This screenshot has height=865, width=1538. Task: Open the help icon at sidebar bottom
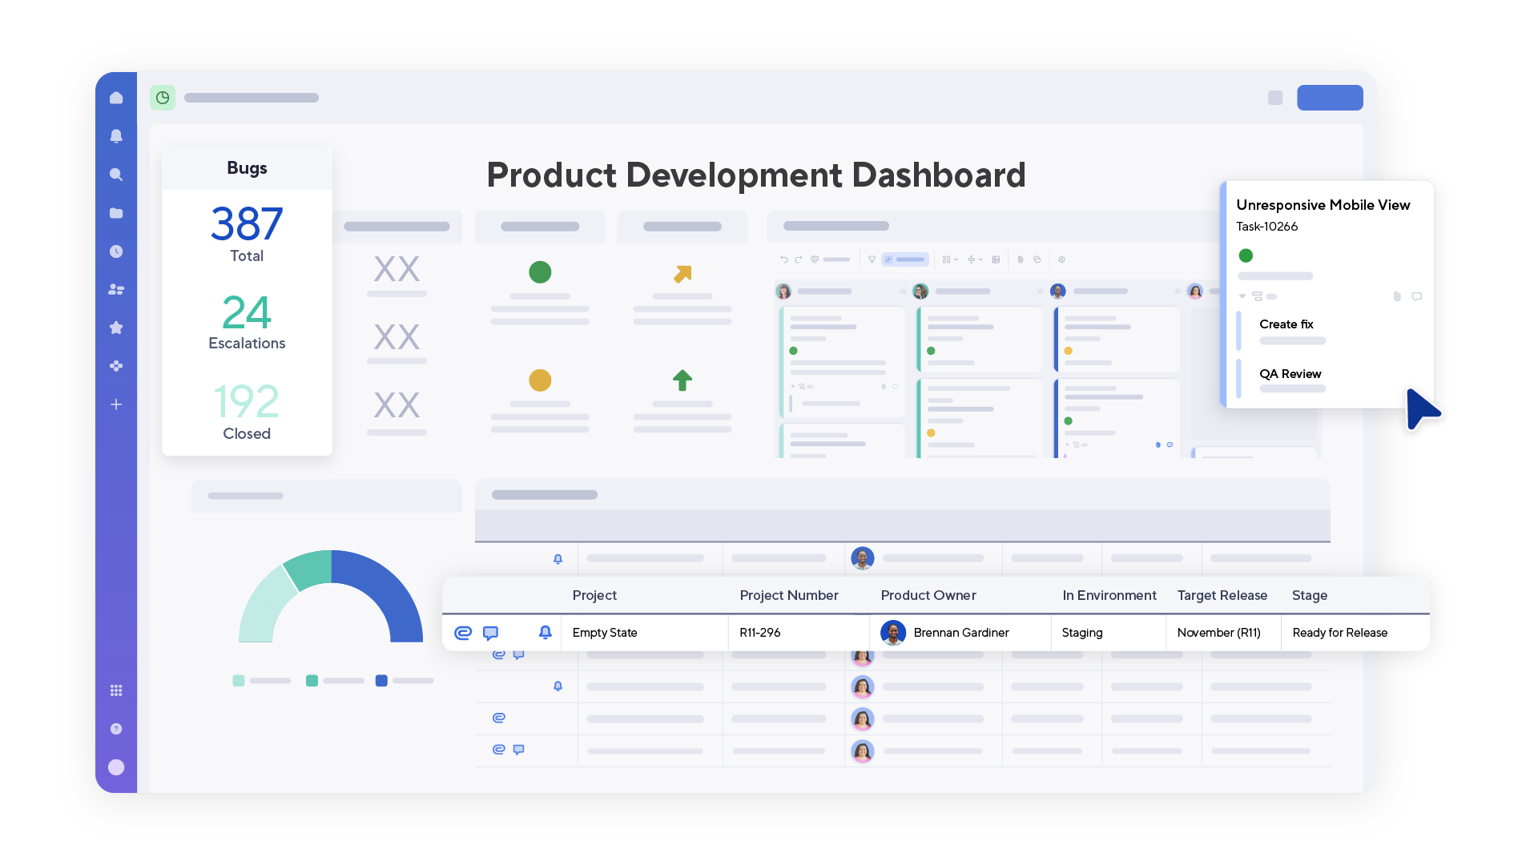[117, 729]
